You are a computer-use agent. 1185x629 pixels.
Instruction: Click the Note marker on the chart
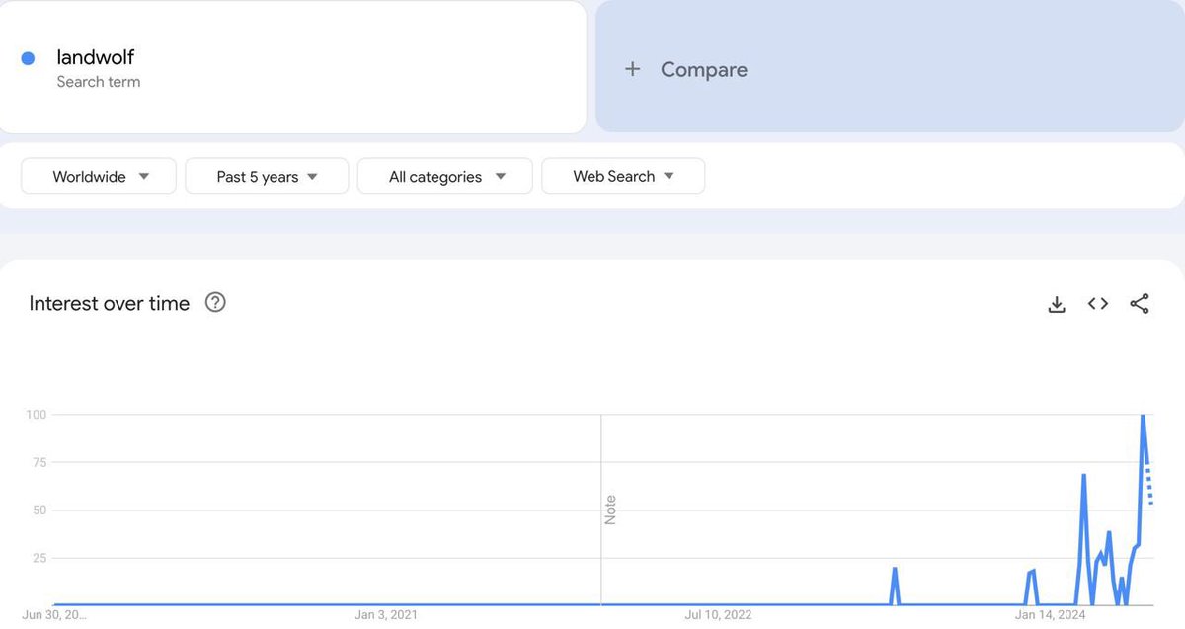point(610,510)
